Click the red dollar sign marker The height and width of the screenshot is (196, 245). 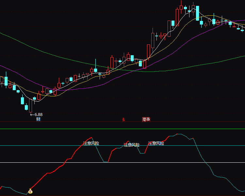[x=123, y=120]
